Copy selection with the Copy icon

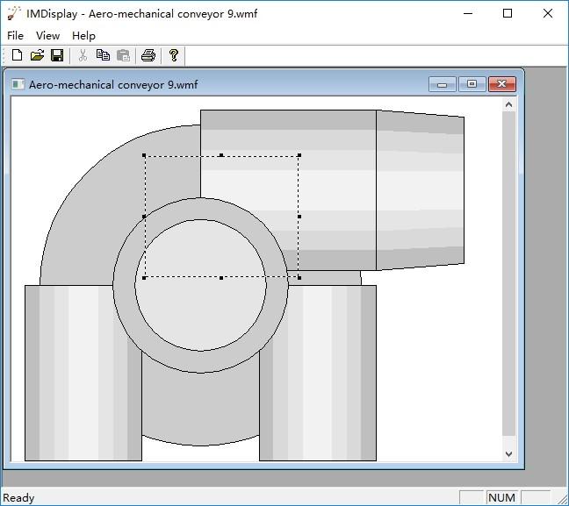click(103, 55)
